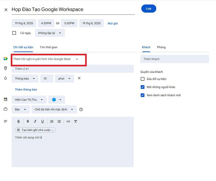The height and width of the screenshot is (181, 216).
Task: Clear formatting with the remove format icon
Action: tap(76, 121)
